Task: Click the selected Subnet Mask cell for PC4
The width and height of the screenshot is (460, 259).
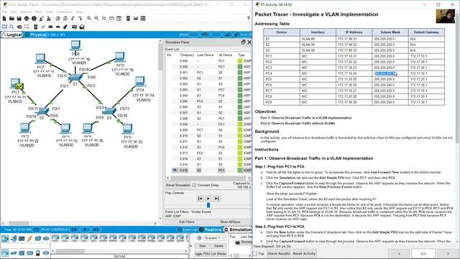Action: click(x=390, y=73)
